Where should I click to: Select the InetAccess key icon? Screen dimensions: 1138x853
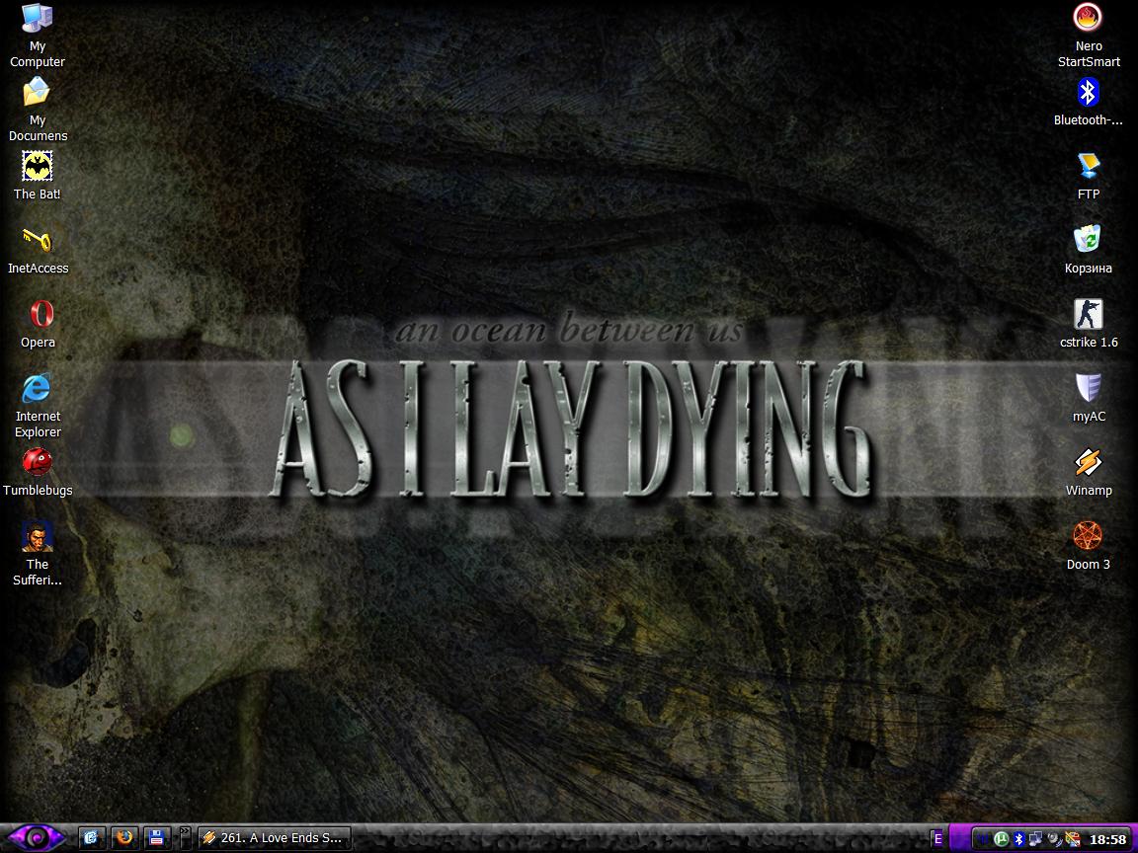(38, 250)
